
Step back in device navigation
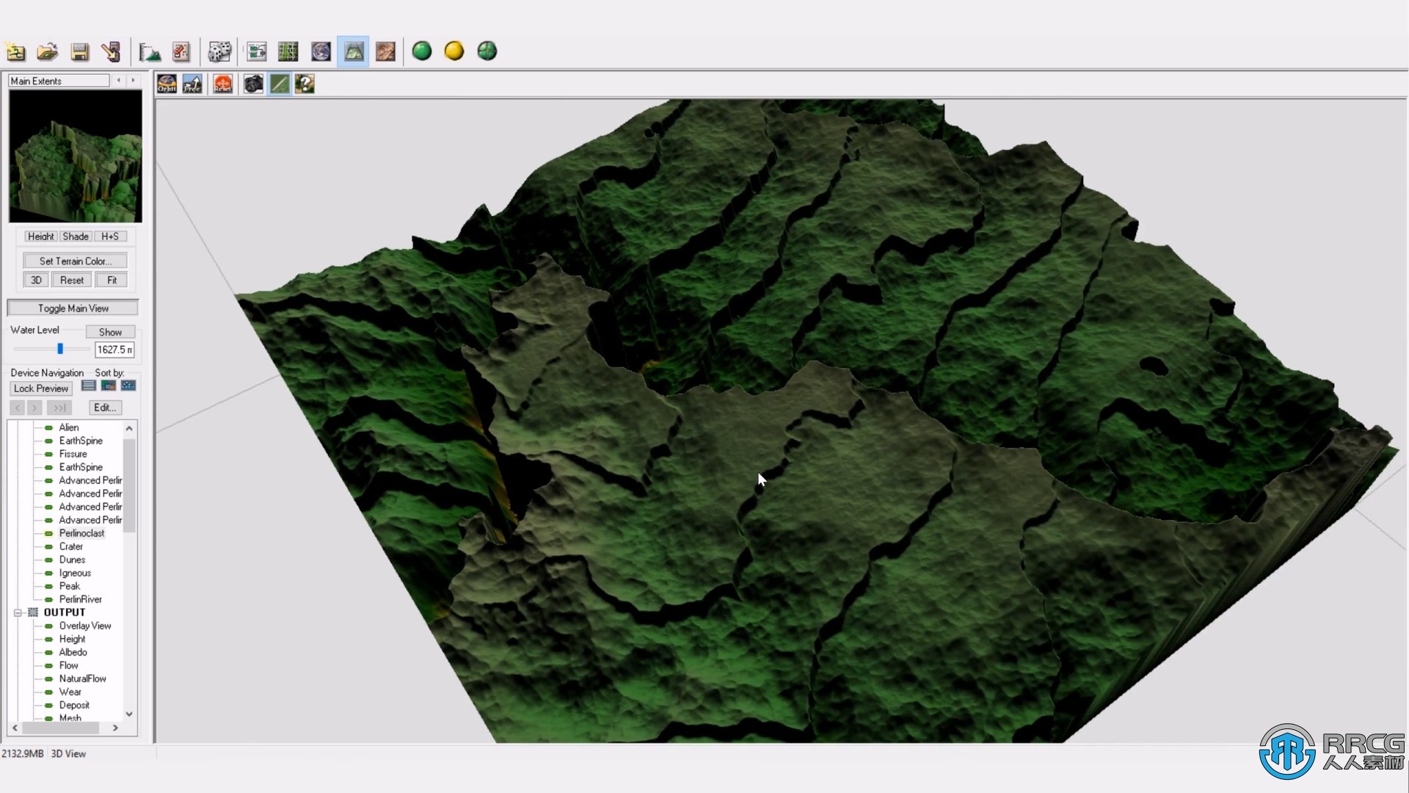pyautogui.click(x=18, y=408)
